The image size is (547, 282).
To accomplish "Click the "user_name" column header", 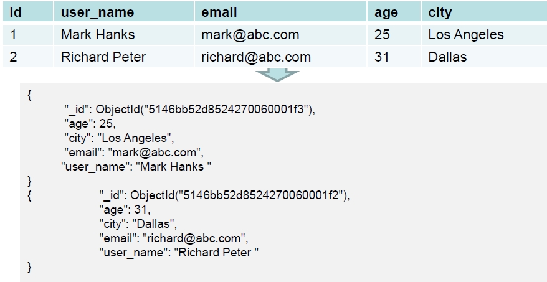I will point(97,12).
